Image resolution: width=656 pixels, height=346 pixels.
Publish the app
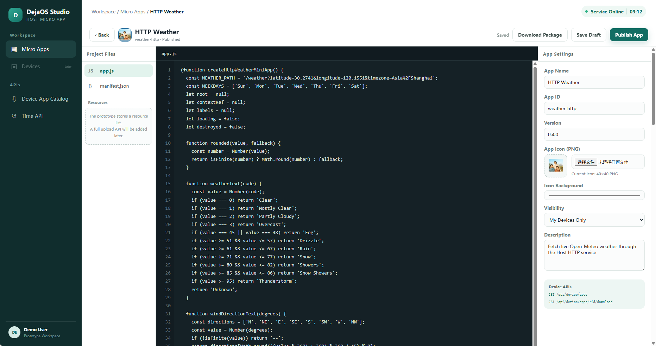pos(629,35)
